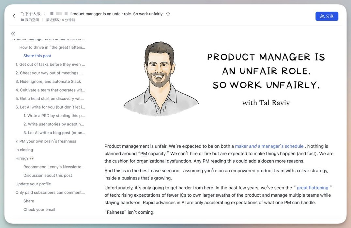
Task: Navigate to "3. Hide, ignore, and automate Slack"
Action: click(x=48, y=81)
